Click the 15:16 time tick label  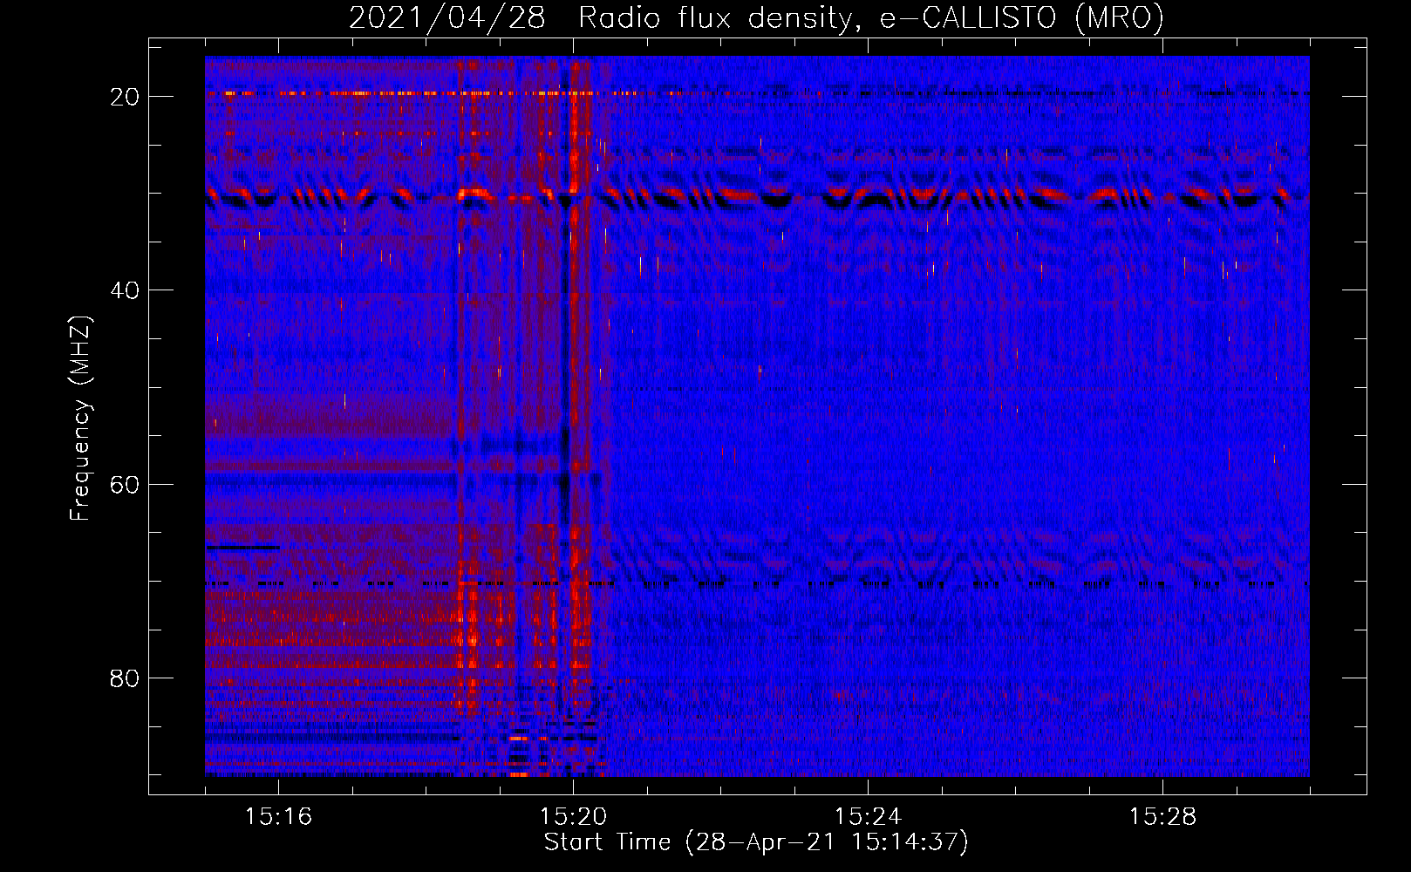(278, 817)
